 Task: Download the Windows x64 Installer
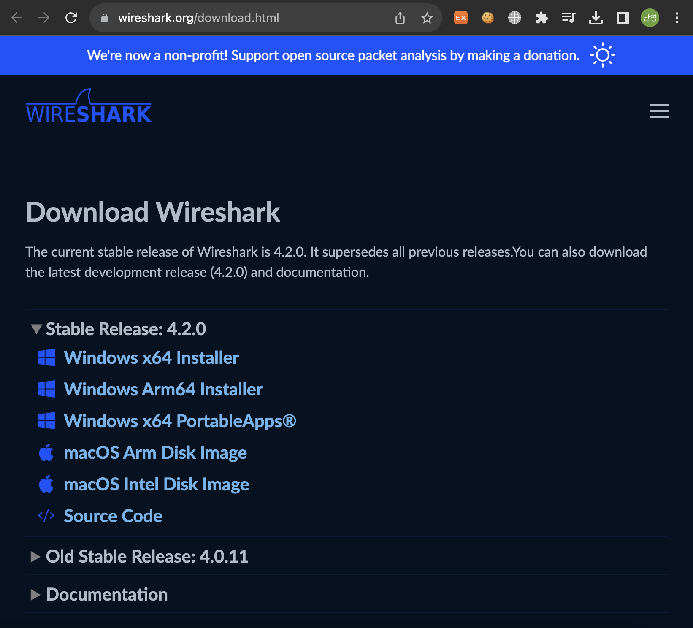[151, 357]
